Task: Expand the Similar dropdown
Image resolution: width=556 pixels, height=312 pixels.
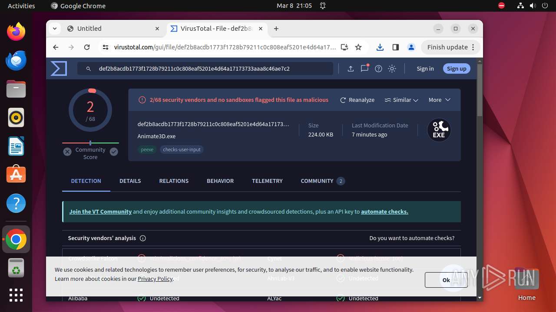Action: pos(401,100)
